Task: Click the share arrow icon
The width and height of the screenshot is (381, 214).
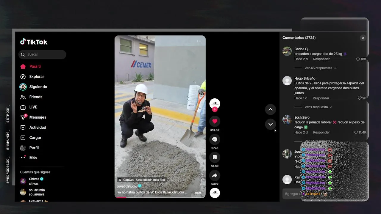Action: pos(215,176)
